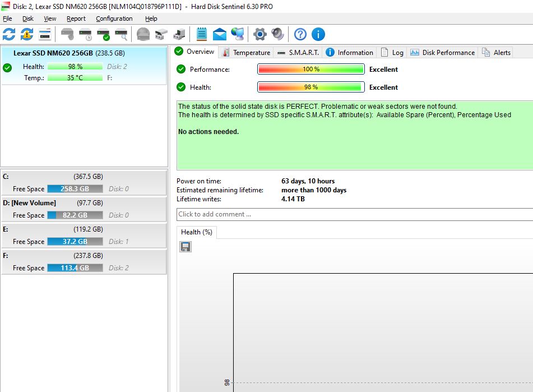Click the Performance 100 % bar
533x392 pixels.
[x=310, y=70]
